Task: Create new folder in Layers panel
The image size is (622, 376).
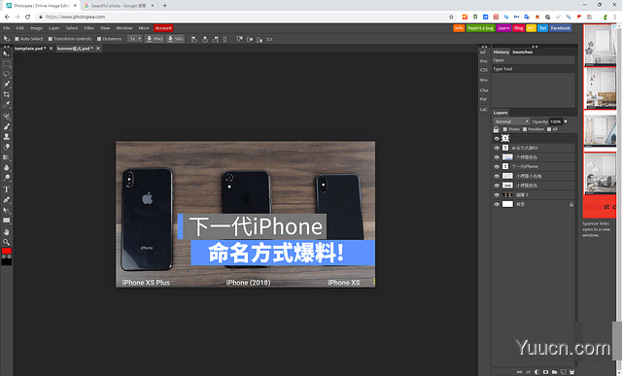Action: (x=554, y=372)
